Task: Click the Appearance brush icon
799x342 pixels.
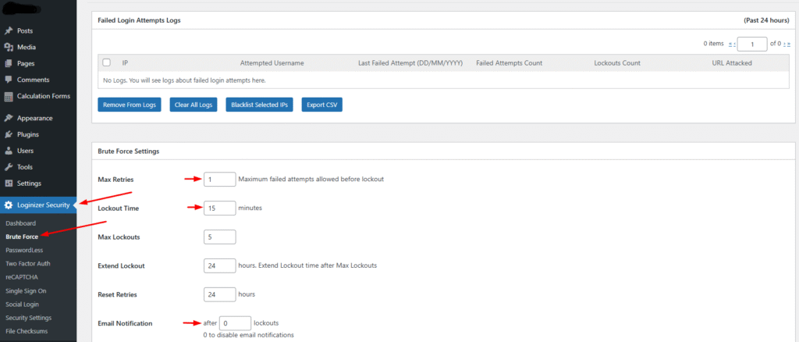Action: click(8, 118)
